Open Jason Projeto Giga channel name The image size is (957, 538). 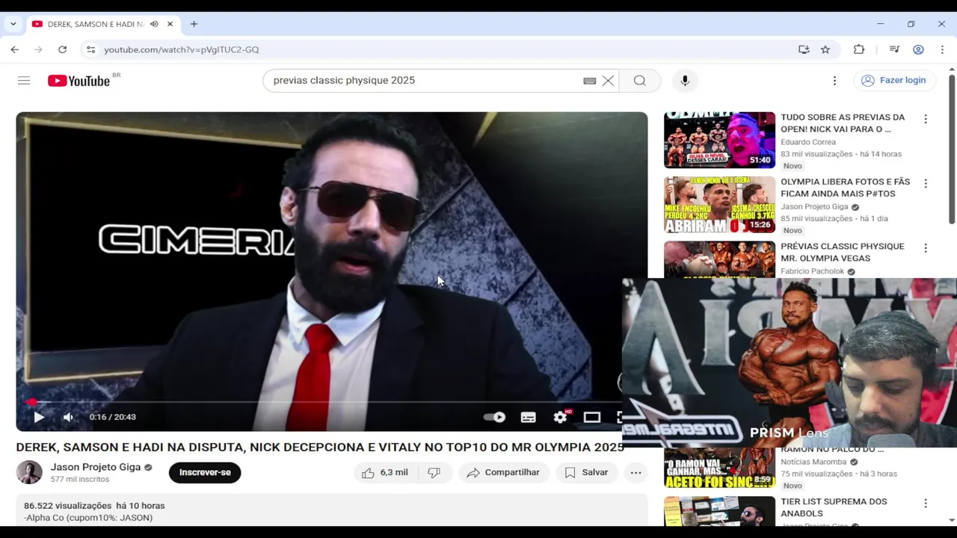tap(96, 467)
